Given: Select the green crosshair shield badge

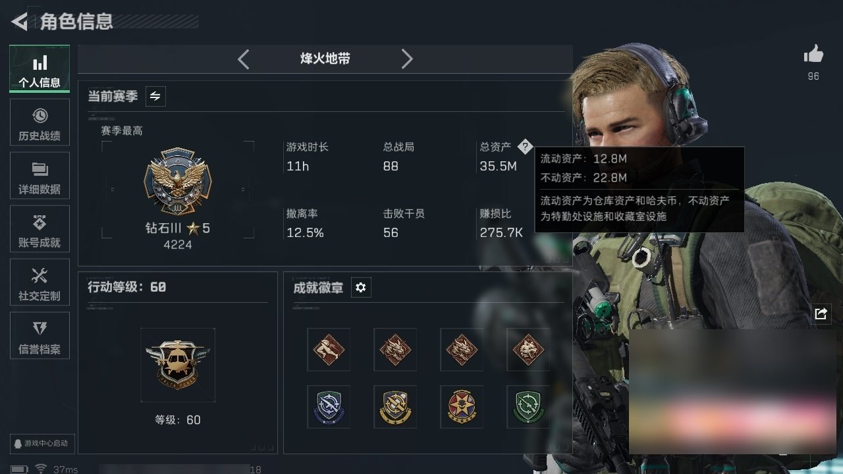Looking at the screenshot, I should pyautogui.click(x=528, y=407).
